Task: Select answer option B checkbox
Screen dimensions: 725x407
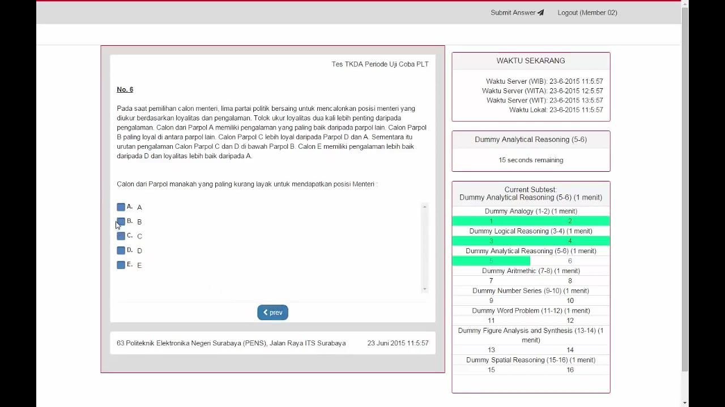Action: (121, 222)
